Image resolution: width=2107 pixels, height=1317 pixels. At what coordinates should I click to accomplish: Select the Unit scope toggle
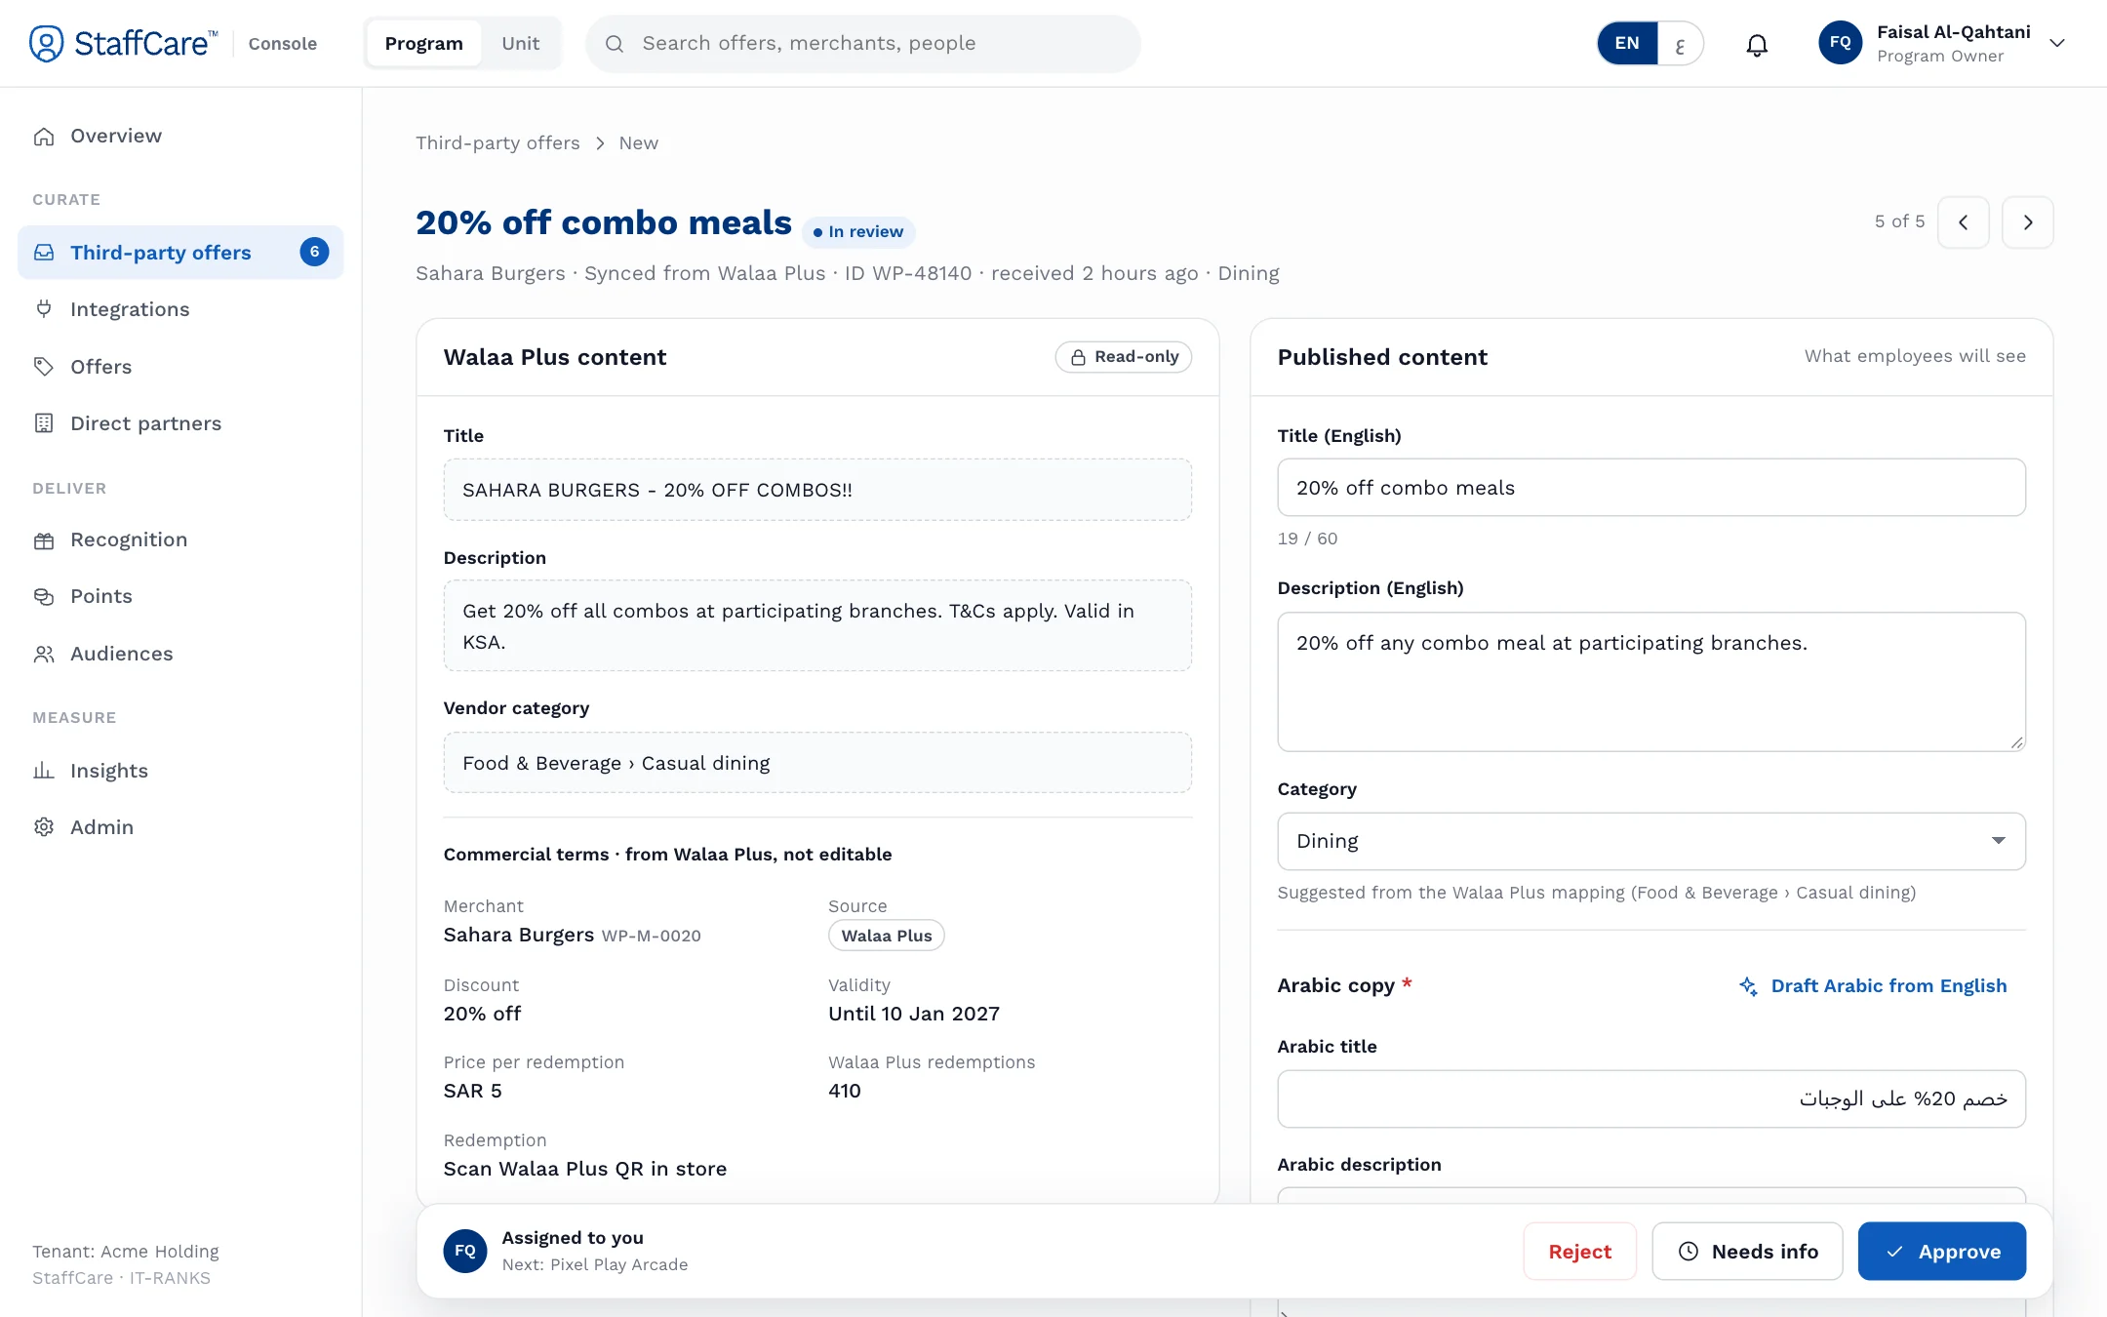click(x=521, y=43)
